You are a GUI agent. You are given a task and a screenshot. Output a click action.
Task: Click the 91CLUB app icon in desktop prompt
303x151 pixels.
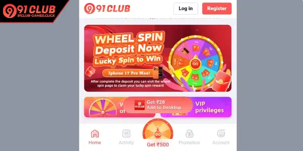click(139, 105)
